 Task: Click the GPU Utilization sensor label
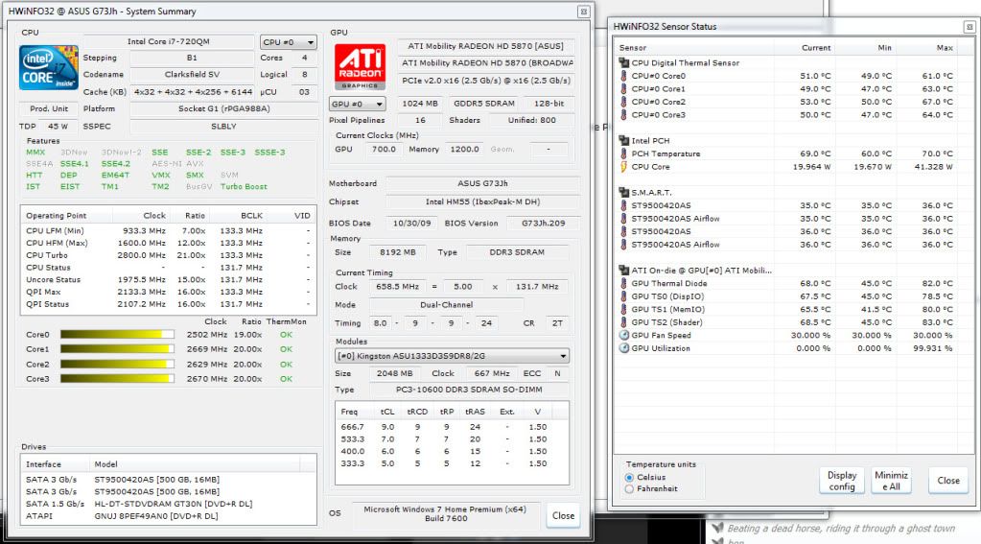tap(661, 348)
